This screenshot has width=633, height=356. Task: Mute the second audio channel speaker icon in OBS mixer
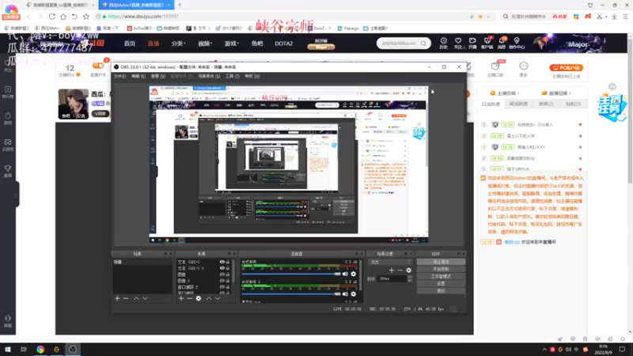(345, 294)
